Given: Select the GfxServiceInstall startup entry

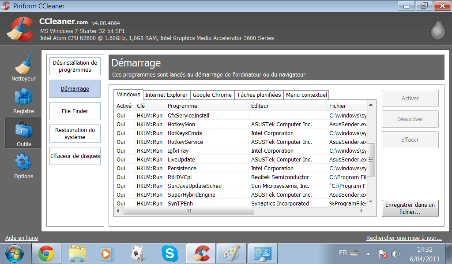Looking at the screenshot, I should pos(241,115).
